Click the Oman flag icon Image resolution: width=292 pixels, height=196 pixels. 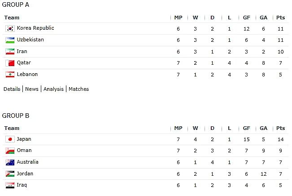(x=10, y=151)
